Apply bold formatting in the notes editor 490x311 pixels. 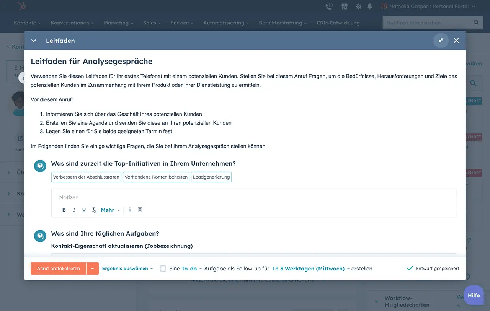[x=64, y=210]
